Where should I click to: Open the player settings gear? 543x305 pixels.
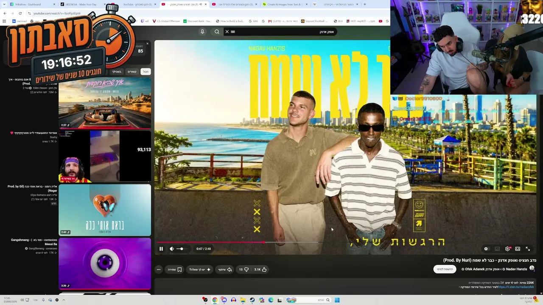pos(507,249)
